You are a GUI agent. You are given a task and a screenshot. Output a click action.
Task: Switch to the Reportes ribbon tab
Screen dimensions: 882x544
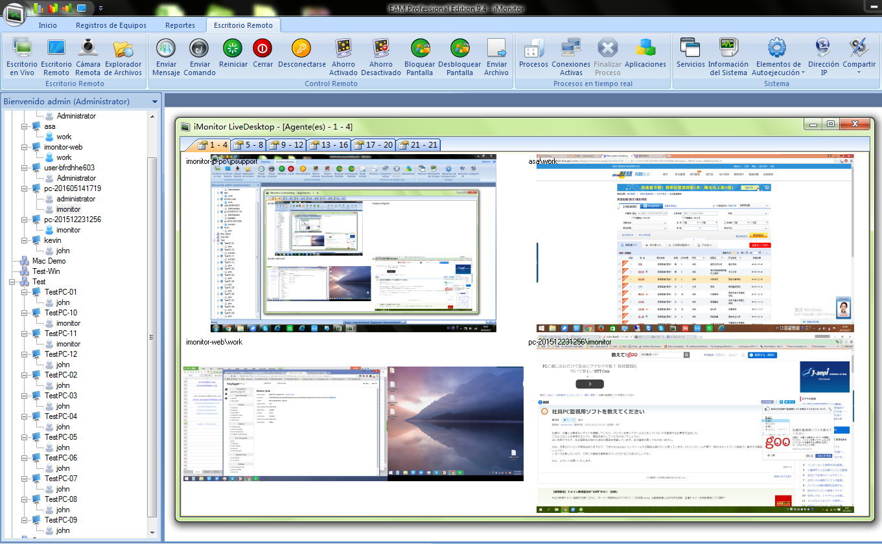point(180,25)
